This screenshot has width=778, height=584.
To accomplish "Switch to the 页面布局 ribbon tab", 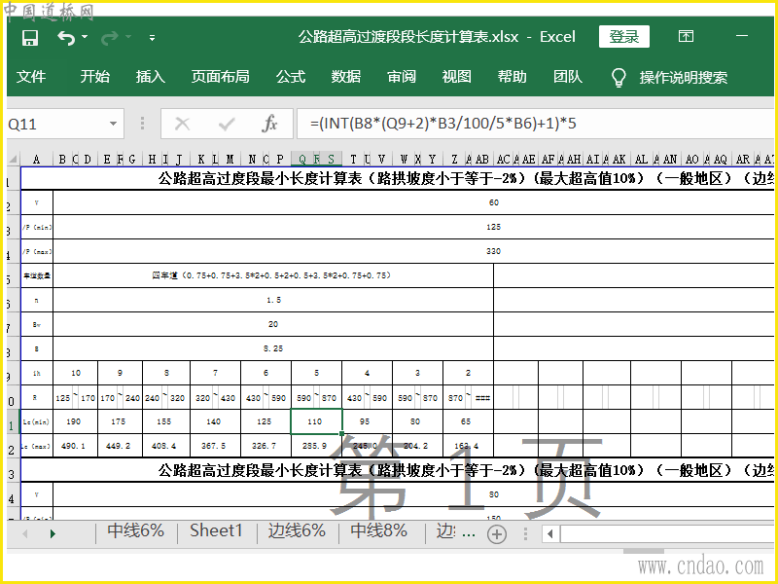I will point(221,77).
